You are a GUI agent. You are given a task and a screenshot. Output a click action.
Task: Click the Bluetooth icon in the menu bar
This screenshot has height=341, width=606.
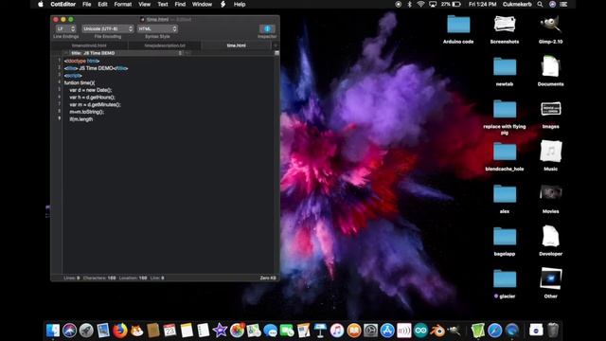pyautogui.click(x=410, y=4)
